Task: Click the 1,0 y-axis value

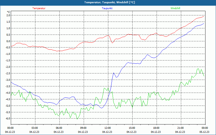Action: (8, 28)
